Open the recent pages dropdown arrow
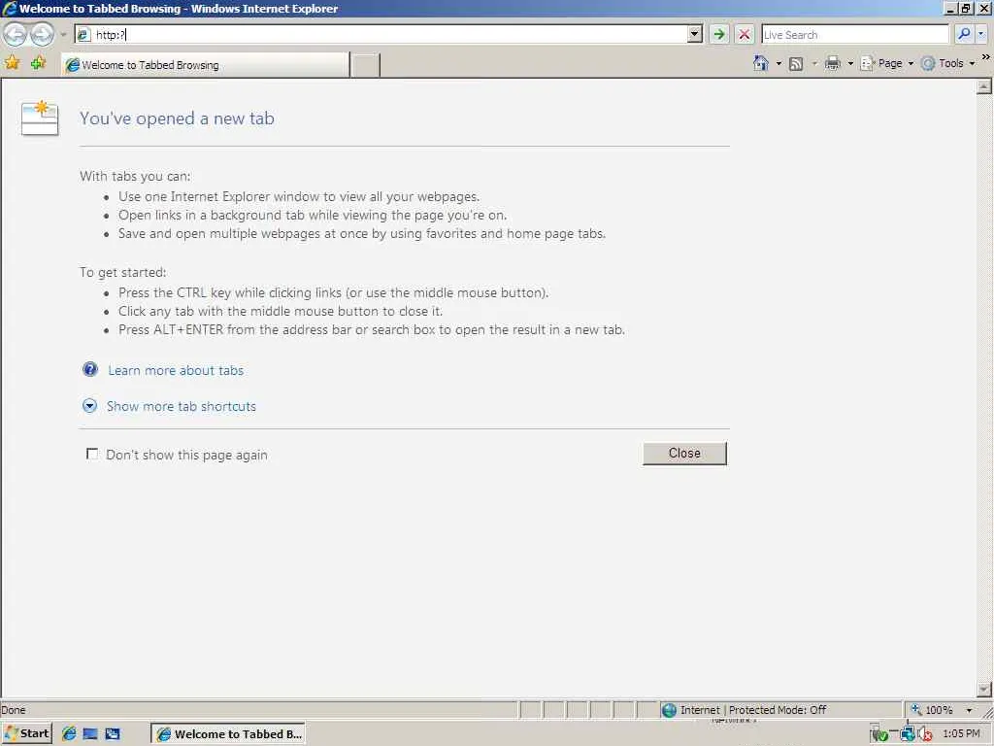 pyautogui.click(x=63, y=35)
